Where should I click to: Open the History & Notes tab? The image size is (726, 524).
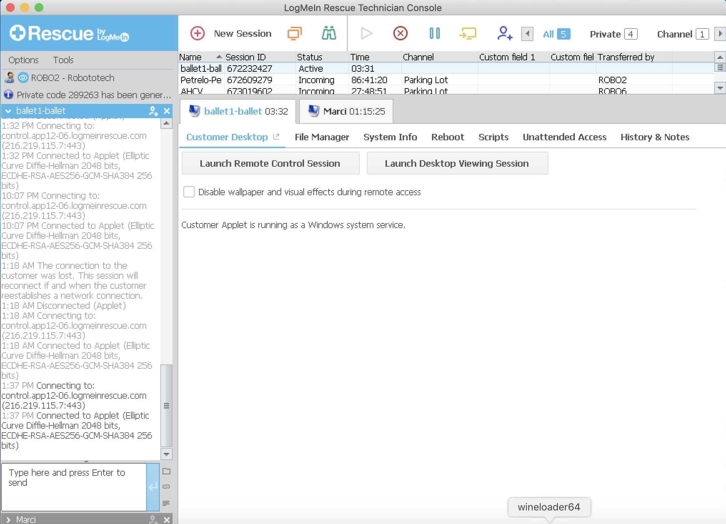tap(655, 137)
